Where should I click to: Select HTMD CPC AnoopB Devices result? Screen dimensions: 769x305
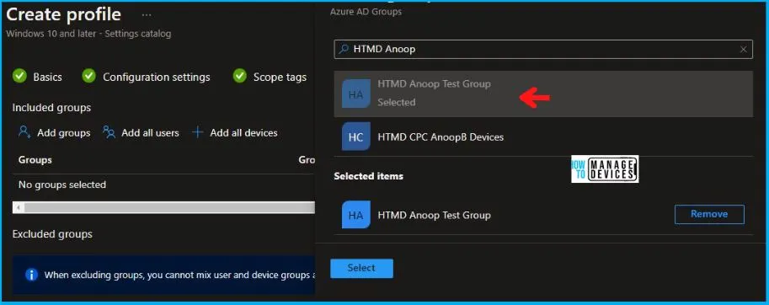(543, 137)
